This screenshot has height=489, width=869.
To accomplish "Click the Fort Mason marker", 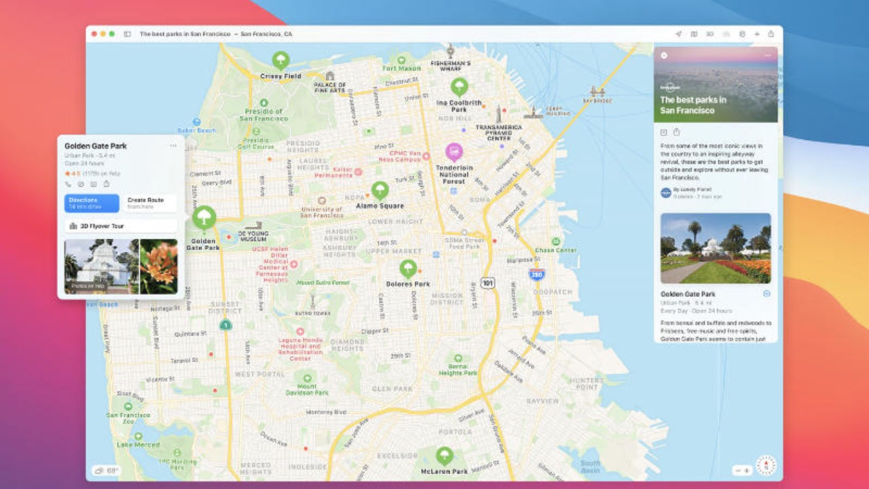I will [402, 59].
